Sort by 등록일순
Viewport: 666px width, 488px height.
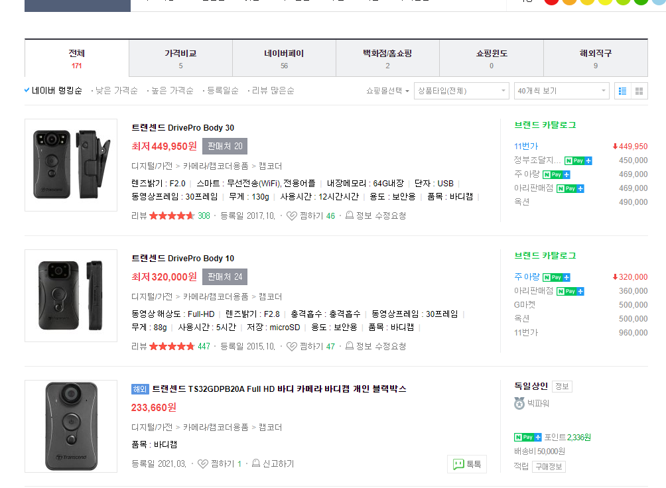click(x=223, y=90)
